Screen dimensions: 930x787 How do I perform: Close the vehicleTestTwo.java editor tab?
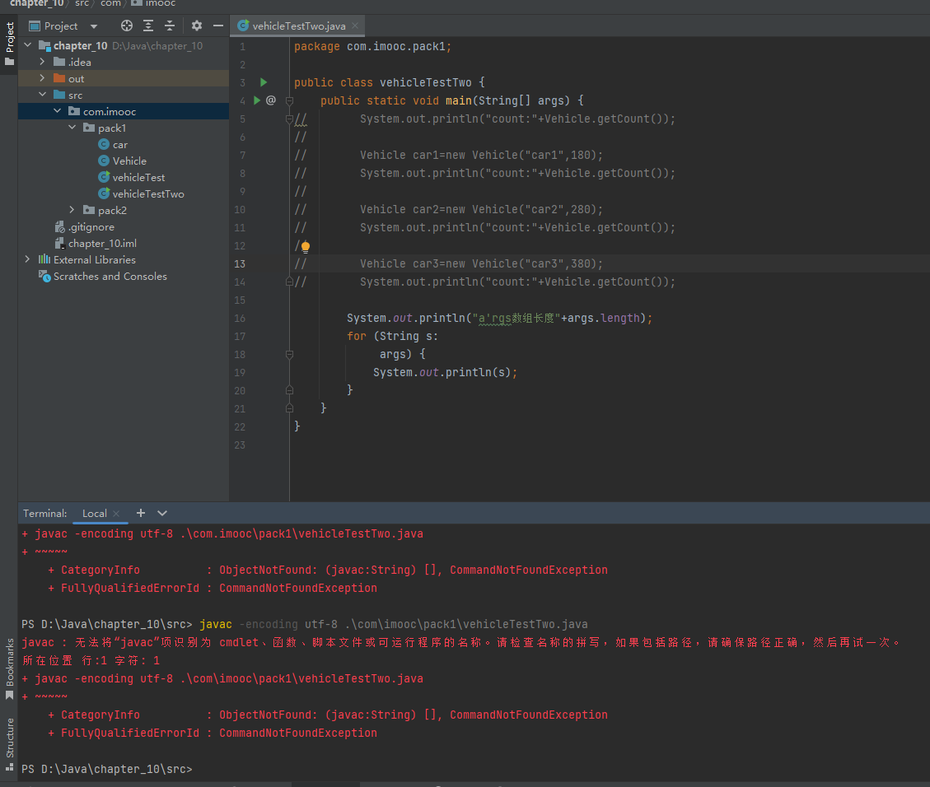(x=355, y=26)
